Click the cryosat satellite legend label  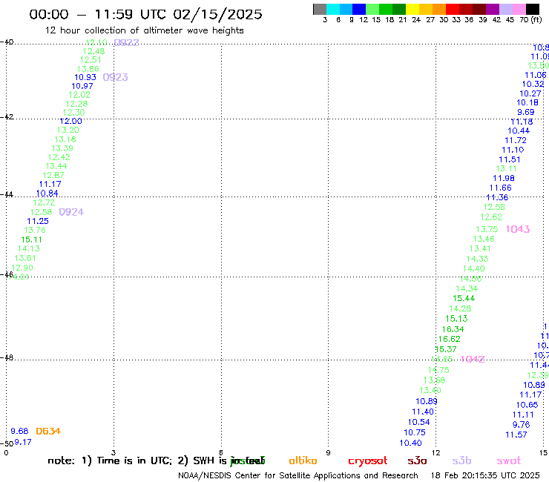(368, 461)
